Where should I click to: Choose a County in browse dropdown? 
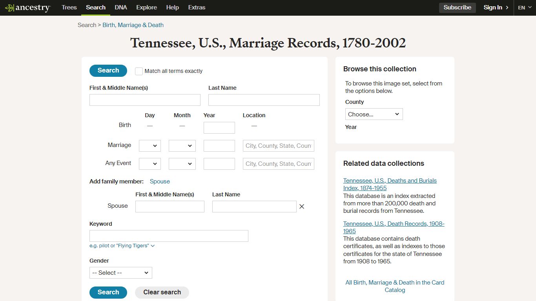[x=374, y=114]
